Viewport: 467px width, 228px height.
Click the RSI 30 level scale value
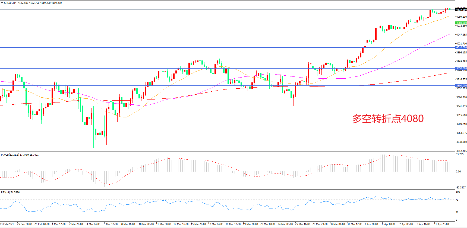coord(457,212)
